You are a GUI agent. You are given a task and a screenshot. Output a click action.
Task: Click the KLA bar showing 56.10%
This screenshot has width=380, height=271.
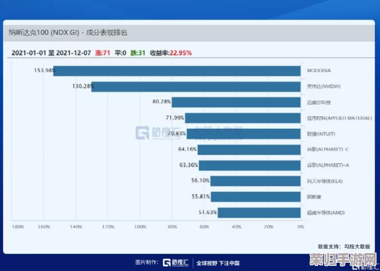coord(256,181)
